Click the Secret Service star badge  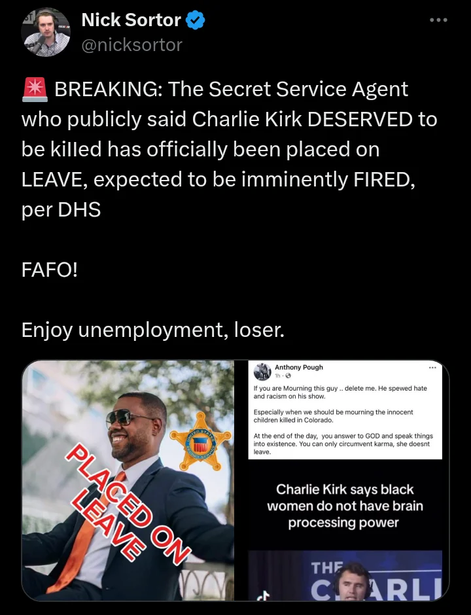(x=200, y=442)
